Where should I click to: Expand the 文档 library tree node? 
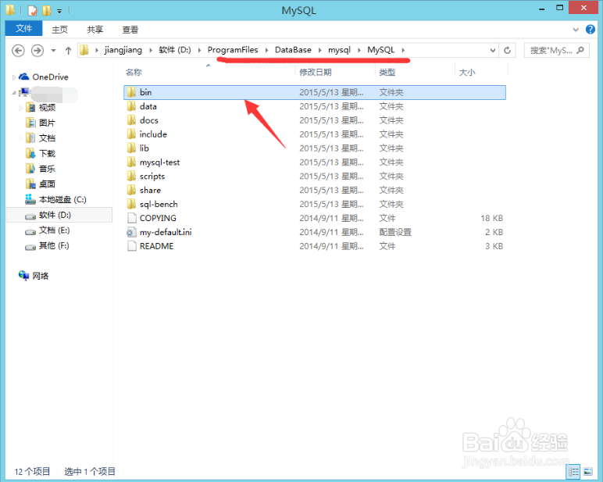tap(20, 138)
